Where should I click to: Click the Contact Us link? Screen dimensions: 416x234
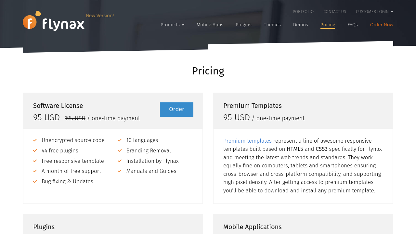click(335, 12)
